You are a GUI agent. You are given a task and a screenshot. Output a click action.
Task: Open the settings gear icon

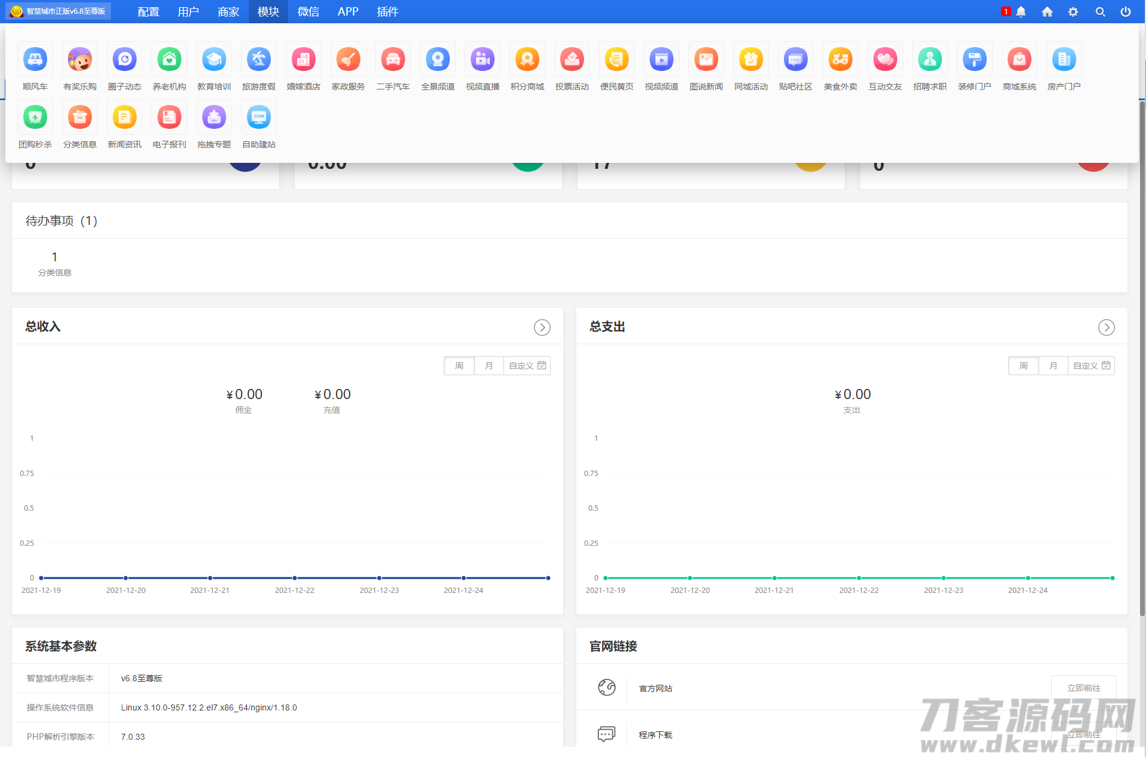pos(1073,12)
